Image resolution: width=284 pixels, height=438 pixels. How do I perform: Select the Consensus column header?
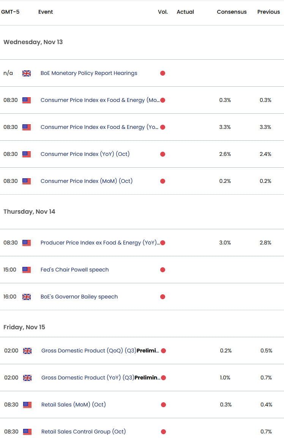[x=232, y=12]
